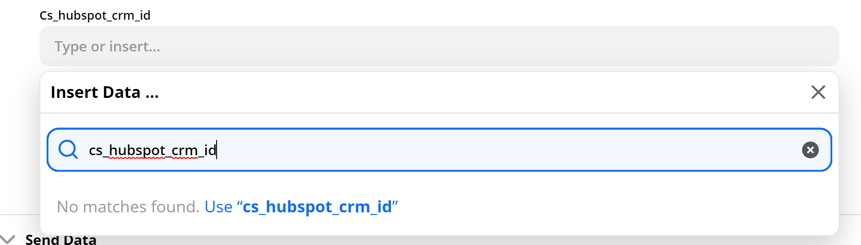861x245 pixels.
Task: Click the word "Use" in the suggestion
Action: [218, 207]
